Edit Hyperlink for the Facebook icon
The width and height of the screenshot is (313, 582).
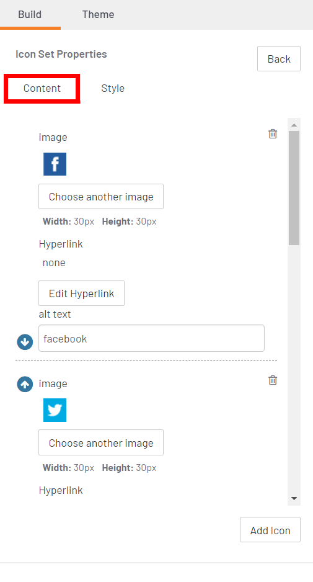tap(82, 293)
